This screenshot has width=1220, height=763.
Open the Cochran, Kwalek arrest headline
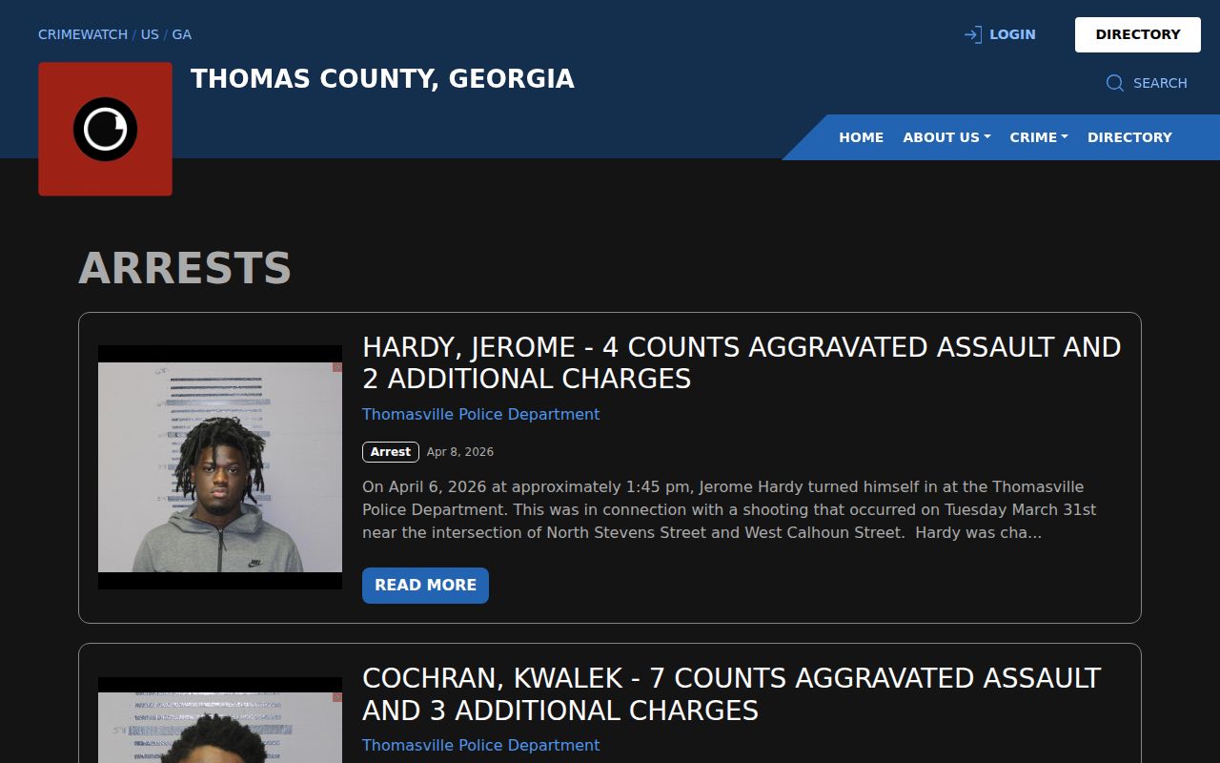(x=731, y=694)
